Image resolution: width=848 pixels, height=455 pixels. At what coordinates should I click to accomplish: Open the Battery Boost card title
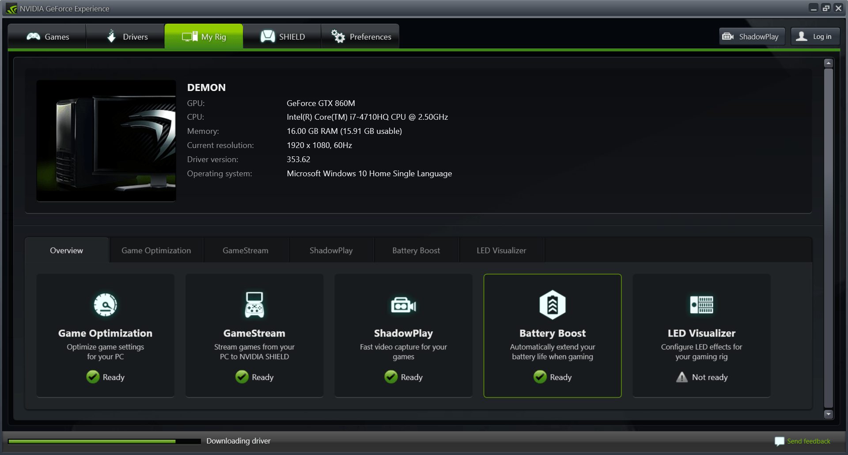click(x=553, y=334)
